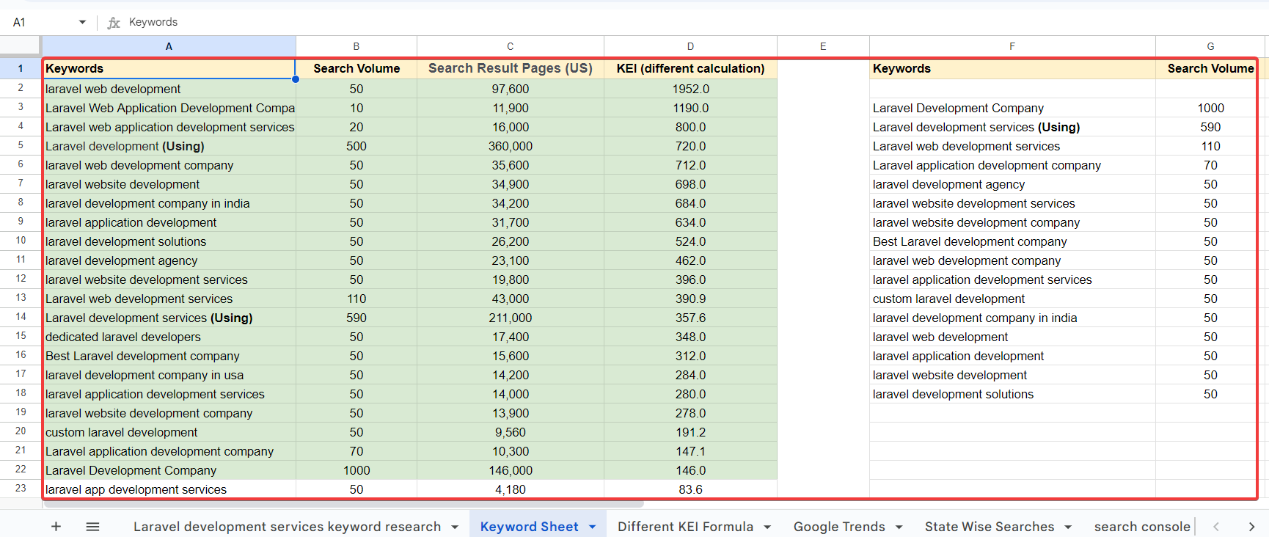Click search volume 1000 in column B
Screen dimensions: 1269x537
tap(356, 470)
